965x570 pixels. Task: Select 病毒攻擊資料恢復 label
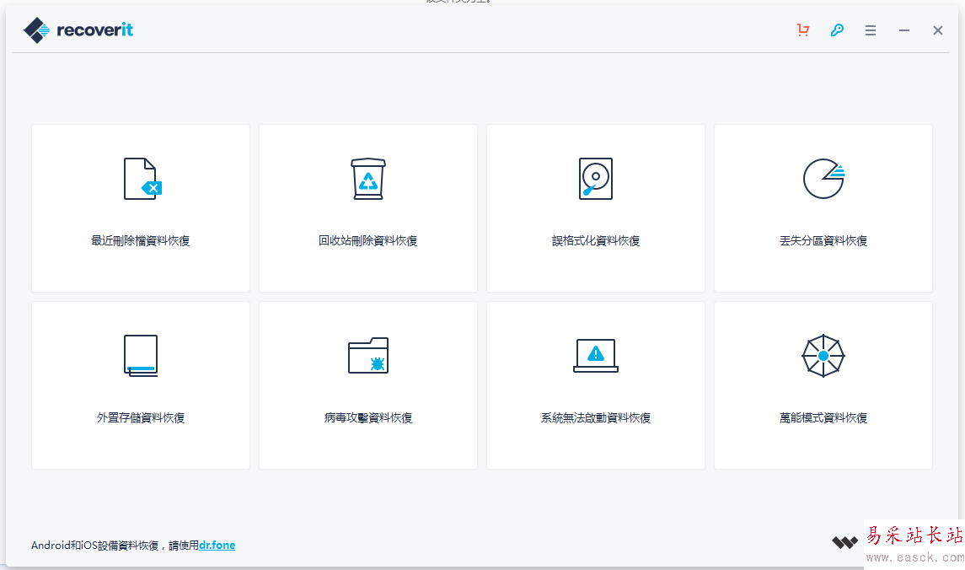pyautogui.click(x=368, y=418)
